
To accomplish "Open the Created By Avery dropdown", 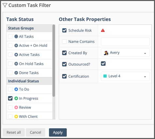I will (x=125, y=53).
